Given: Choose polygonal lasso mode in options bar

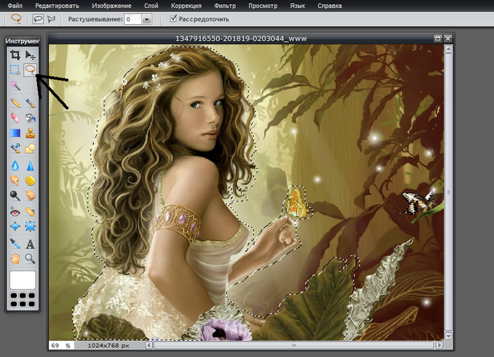Looking at the screenshot, I should click(x=51, y=19).
